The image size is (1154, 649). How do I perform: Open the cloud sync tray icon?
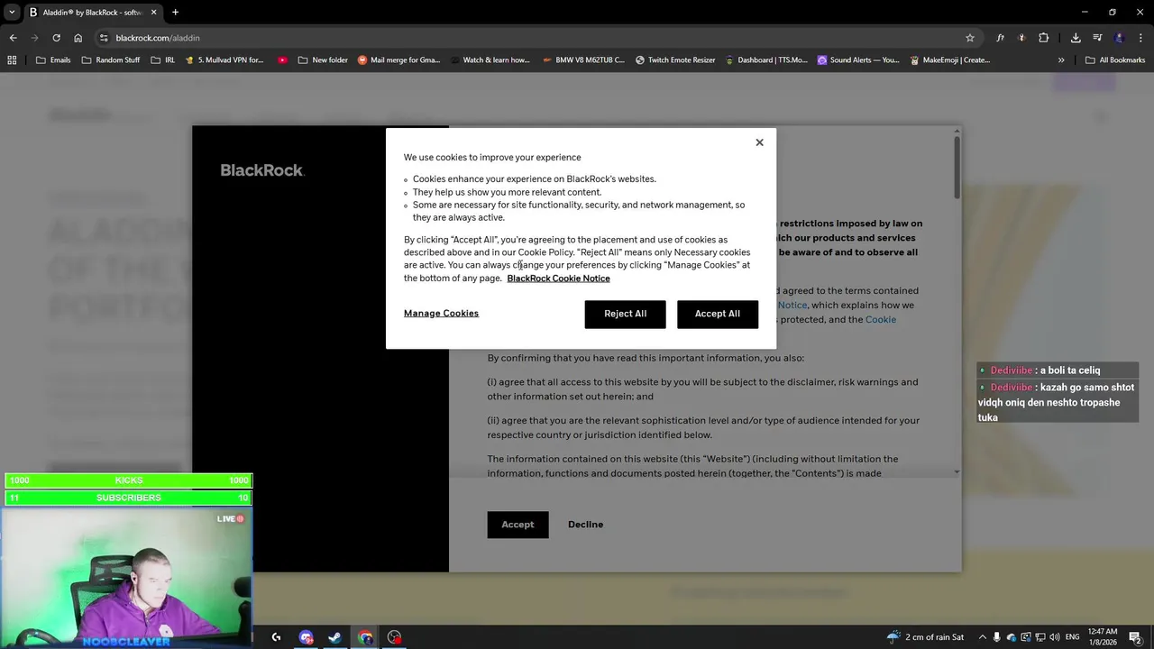1011,637
